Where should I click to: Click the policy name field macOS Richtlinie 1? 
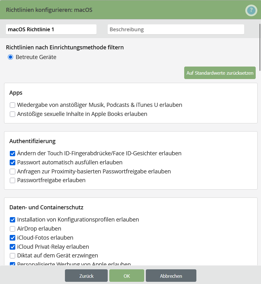point(51,29)
